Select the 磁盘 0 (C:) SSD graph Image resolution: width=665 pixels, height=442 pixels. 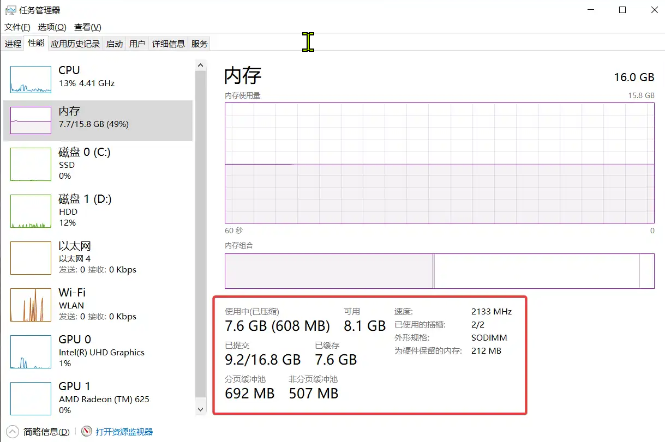(31, 164)
